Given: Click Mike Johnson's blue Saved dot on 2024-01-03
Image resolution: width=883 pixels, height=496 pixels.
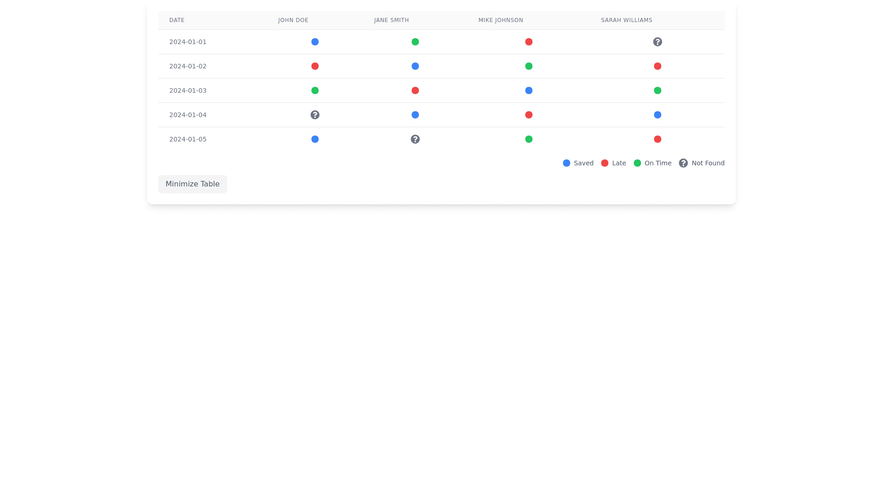Looking at the screenshot, I should 528,90.
